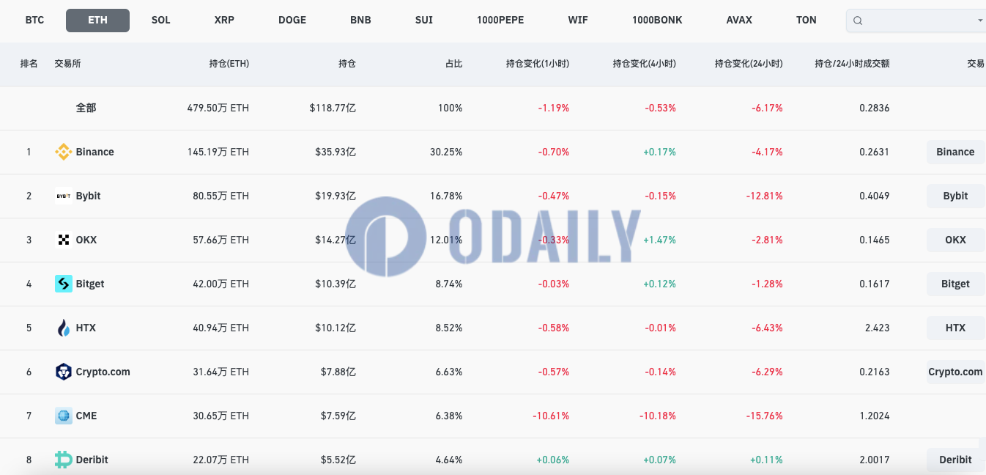Click the search magnifier icon
The image size is (986, 475).
click(859, 21)
